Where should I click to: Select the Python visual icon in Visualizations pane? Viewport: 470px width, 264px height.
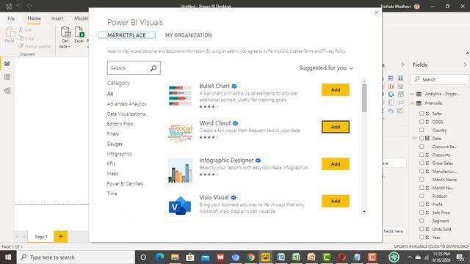pyautogui.click(x=391, y=111)
